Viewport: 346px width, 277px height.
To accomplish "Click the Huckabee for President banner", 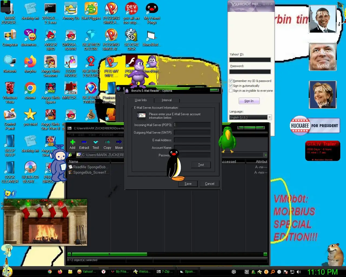I will tap(315, 126).
